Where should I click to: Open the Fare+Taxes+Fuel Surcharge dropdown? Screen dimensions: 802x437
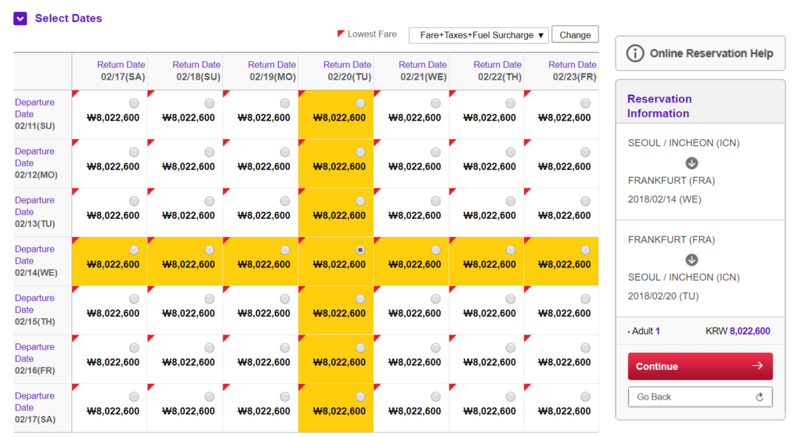pos(479,35)
